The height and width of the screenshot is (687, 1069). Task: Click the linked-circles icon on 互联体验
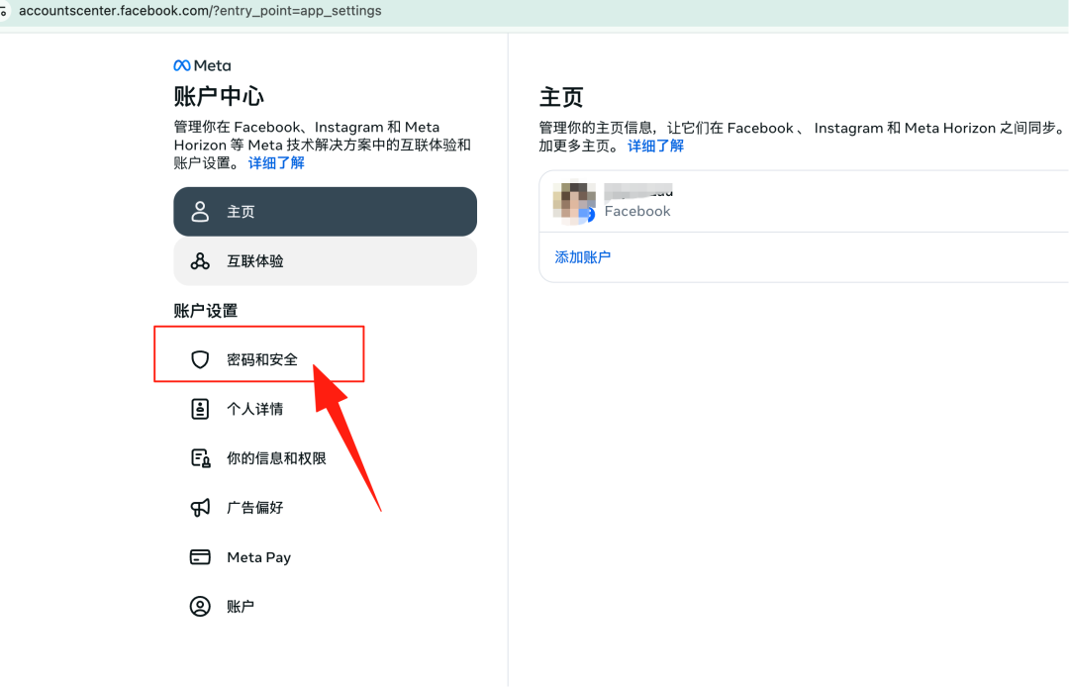pyautogui.click(x=200, y=260)
